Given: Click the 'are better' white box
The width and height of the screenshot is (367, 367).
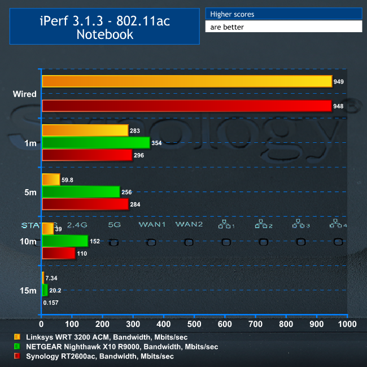Looking at the screenshot, I should [x=283, y=27].
